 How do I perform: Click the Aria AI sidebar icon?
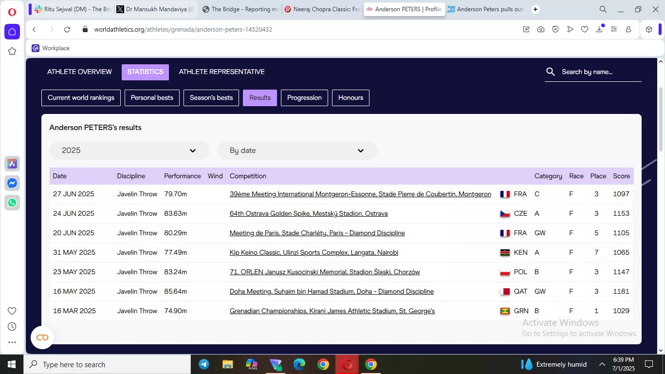pyautogui.click(x=12, y=164)
